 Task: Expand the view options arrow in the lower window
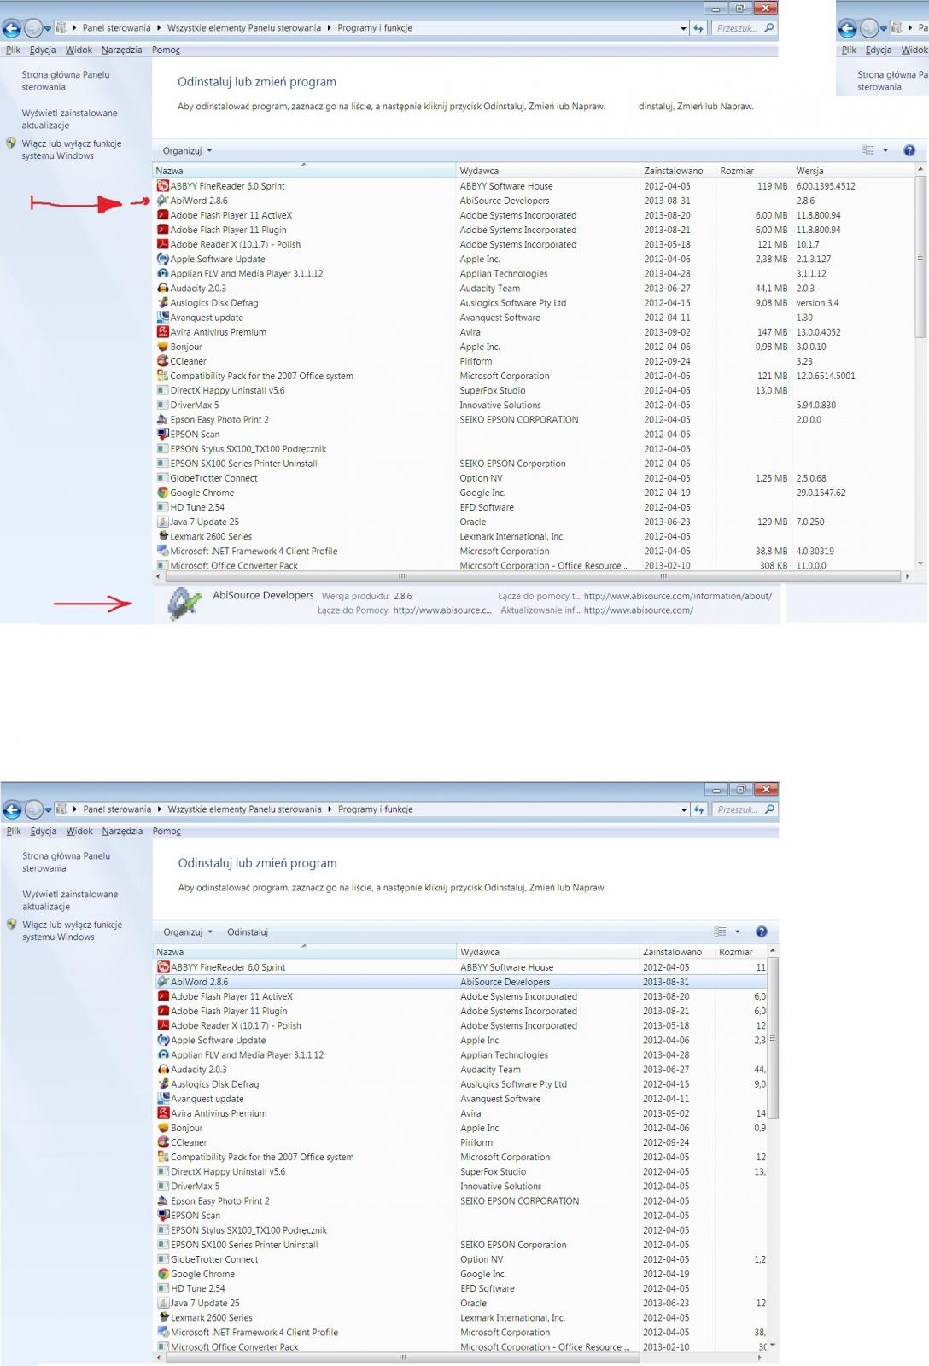[x=738, y=931]
